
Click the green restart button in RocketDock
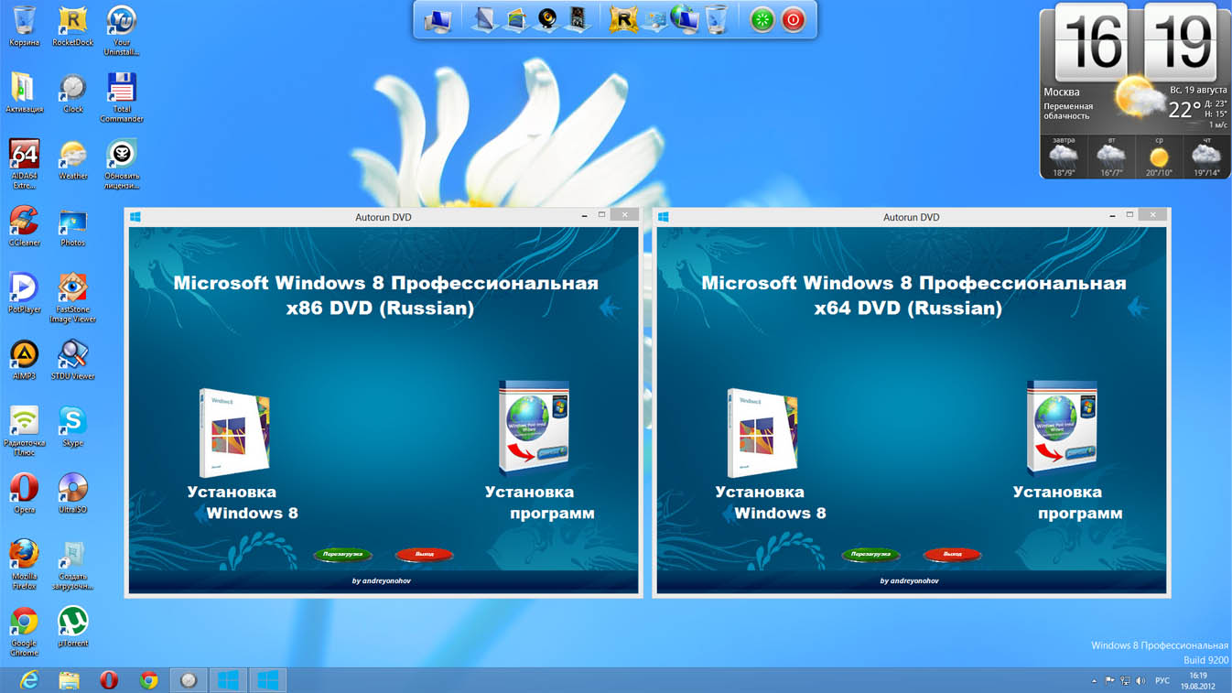tap(762, 20)
